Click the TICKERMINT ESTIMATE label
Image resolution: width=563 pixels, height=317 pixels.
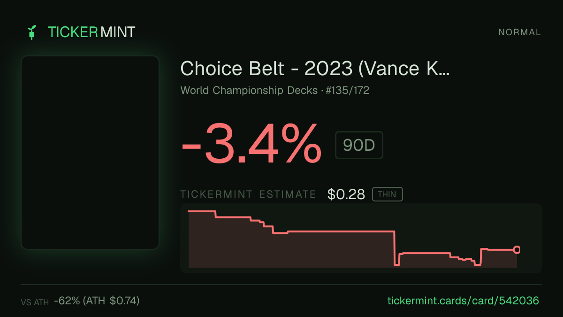click(x=248, y=194)
